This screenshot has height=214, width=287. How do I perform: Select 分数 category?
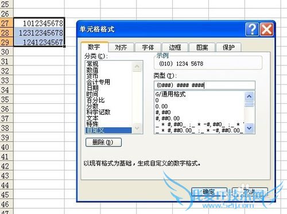[108, 106]
